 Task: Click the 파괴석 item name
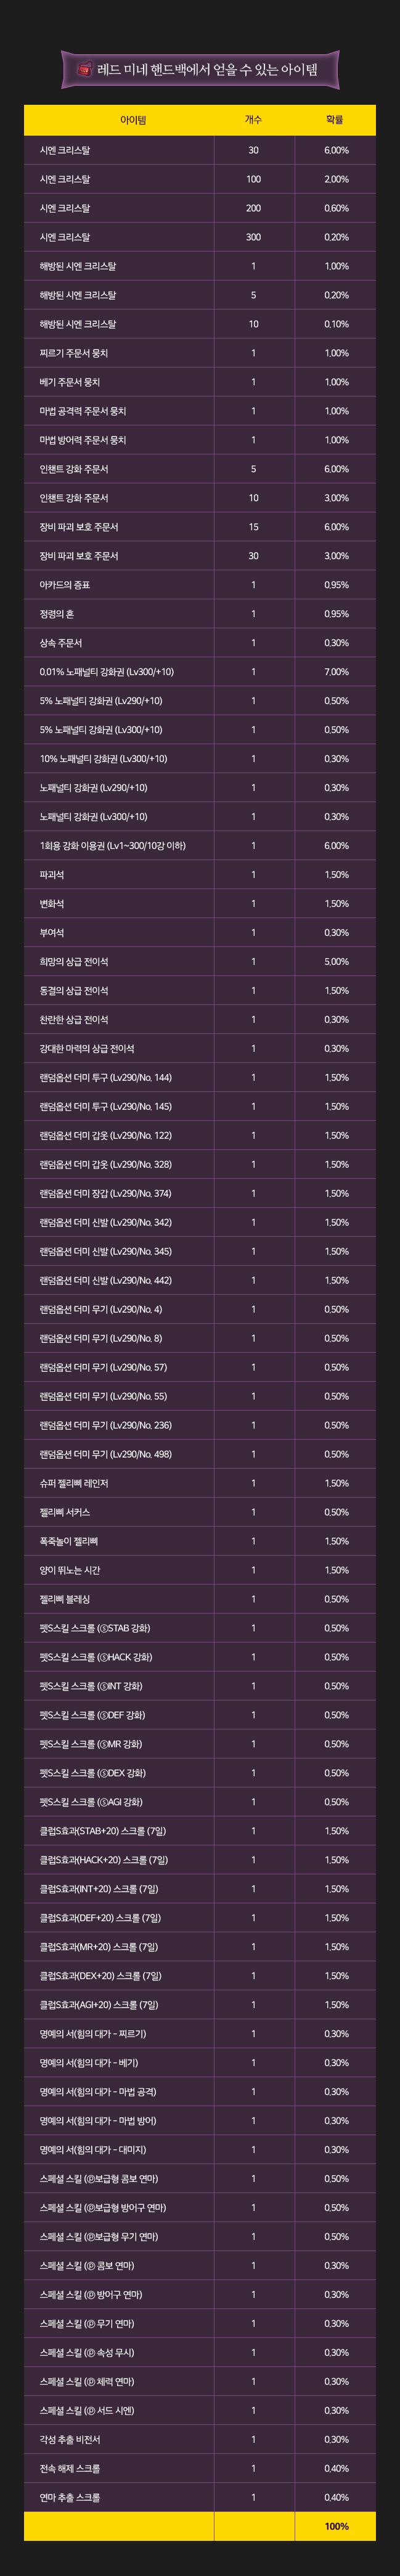point(52,875)
